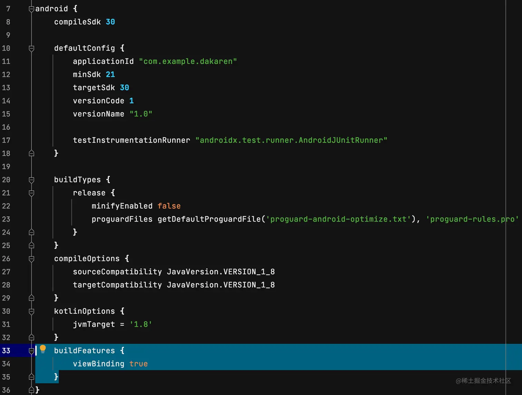The width and height of the screenshot is (522, 395).
Task: Click the testInstrumentationRunner property
Action: tap(132, 140)
